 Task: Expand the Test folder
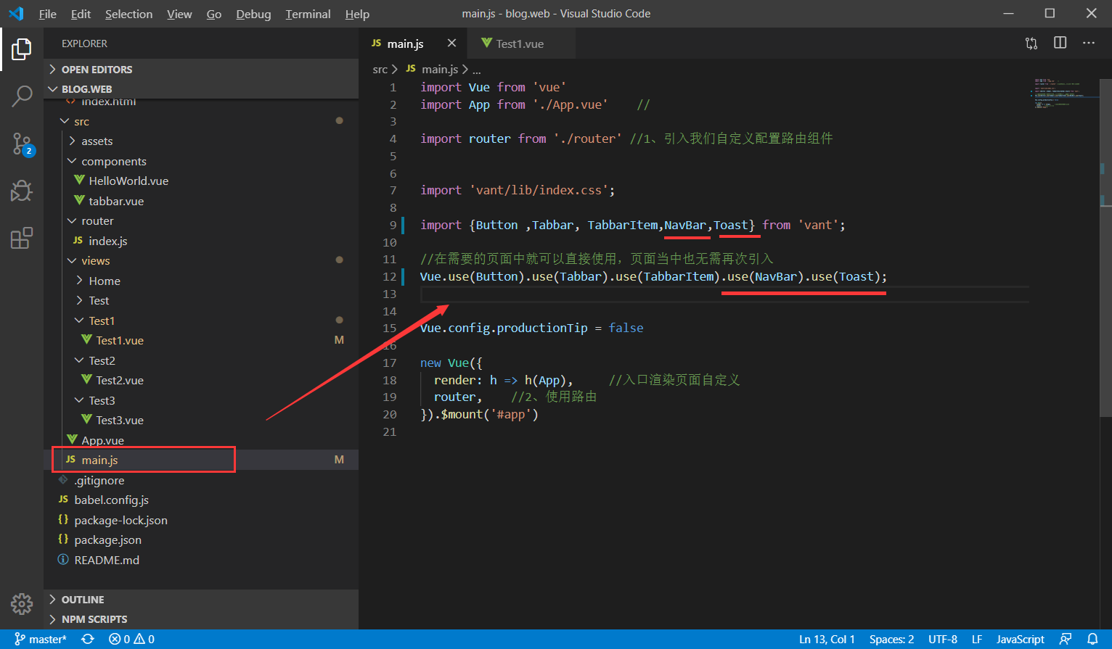pos(201,300)
